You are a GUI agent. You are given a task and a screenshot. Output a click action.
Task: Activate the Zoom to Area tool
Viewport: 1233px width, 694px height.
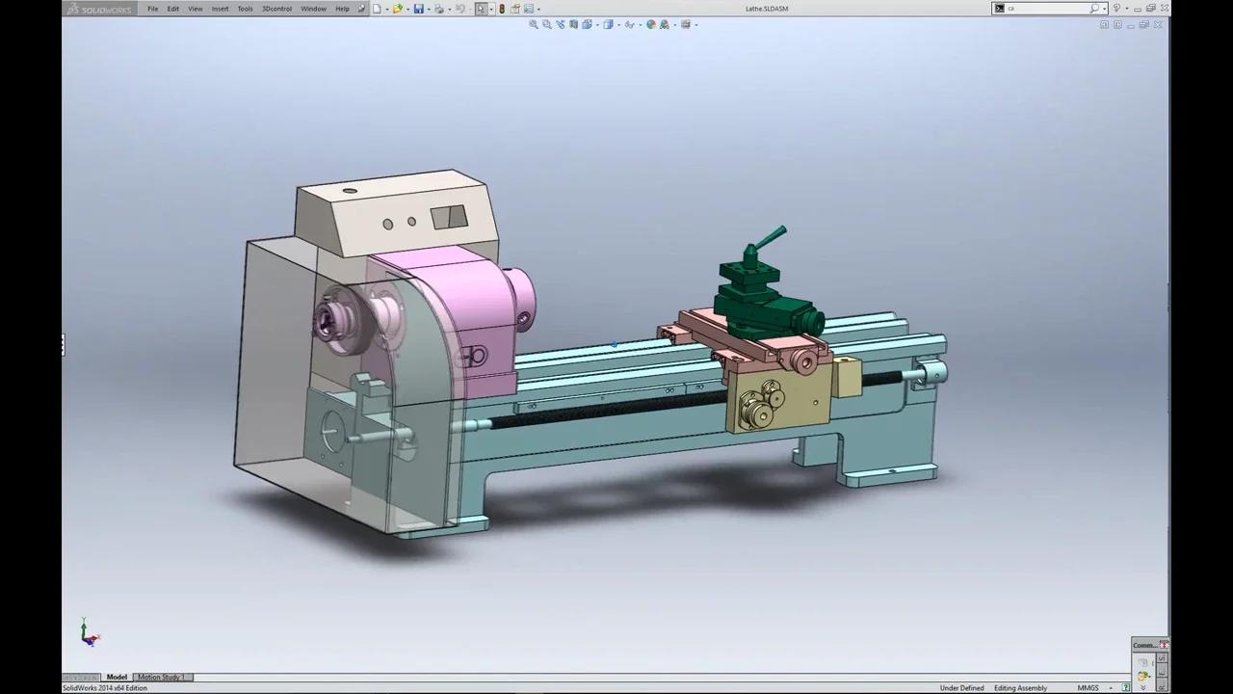546,25
